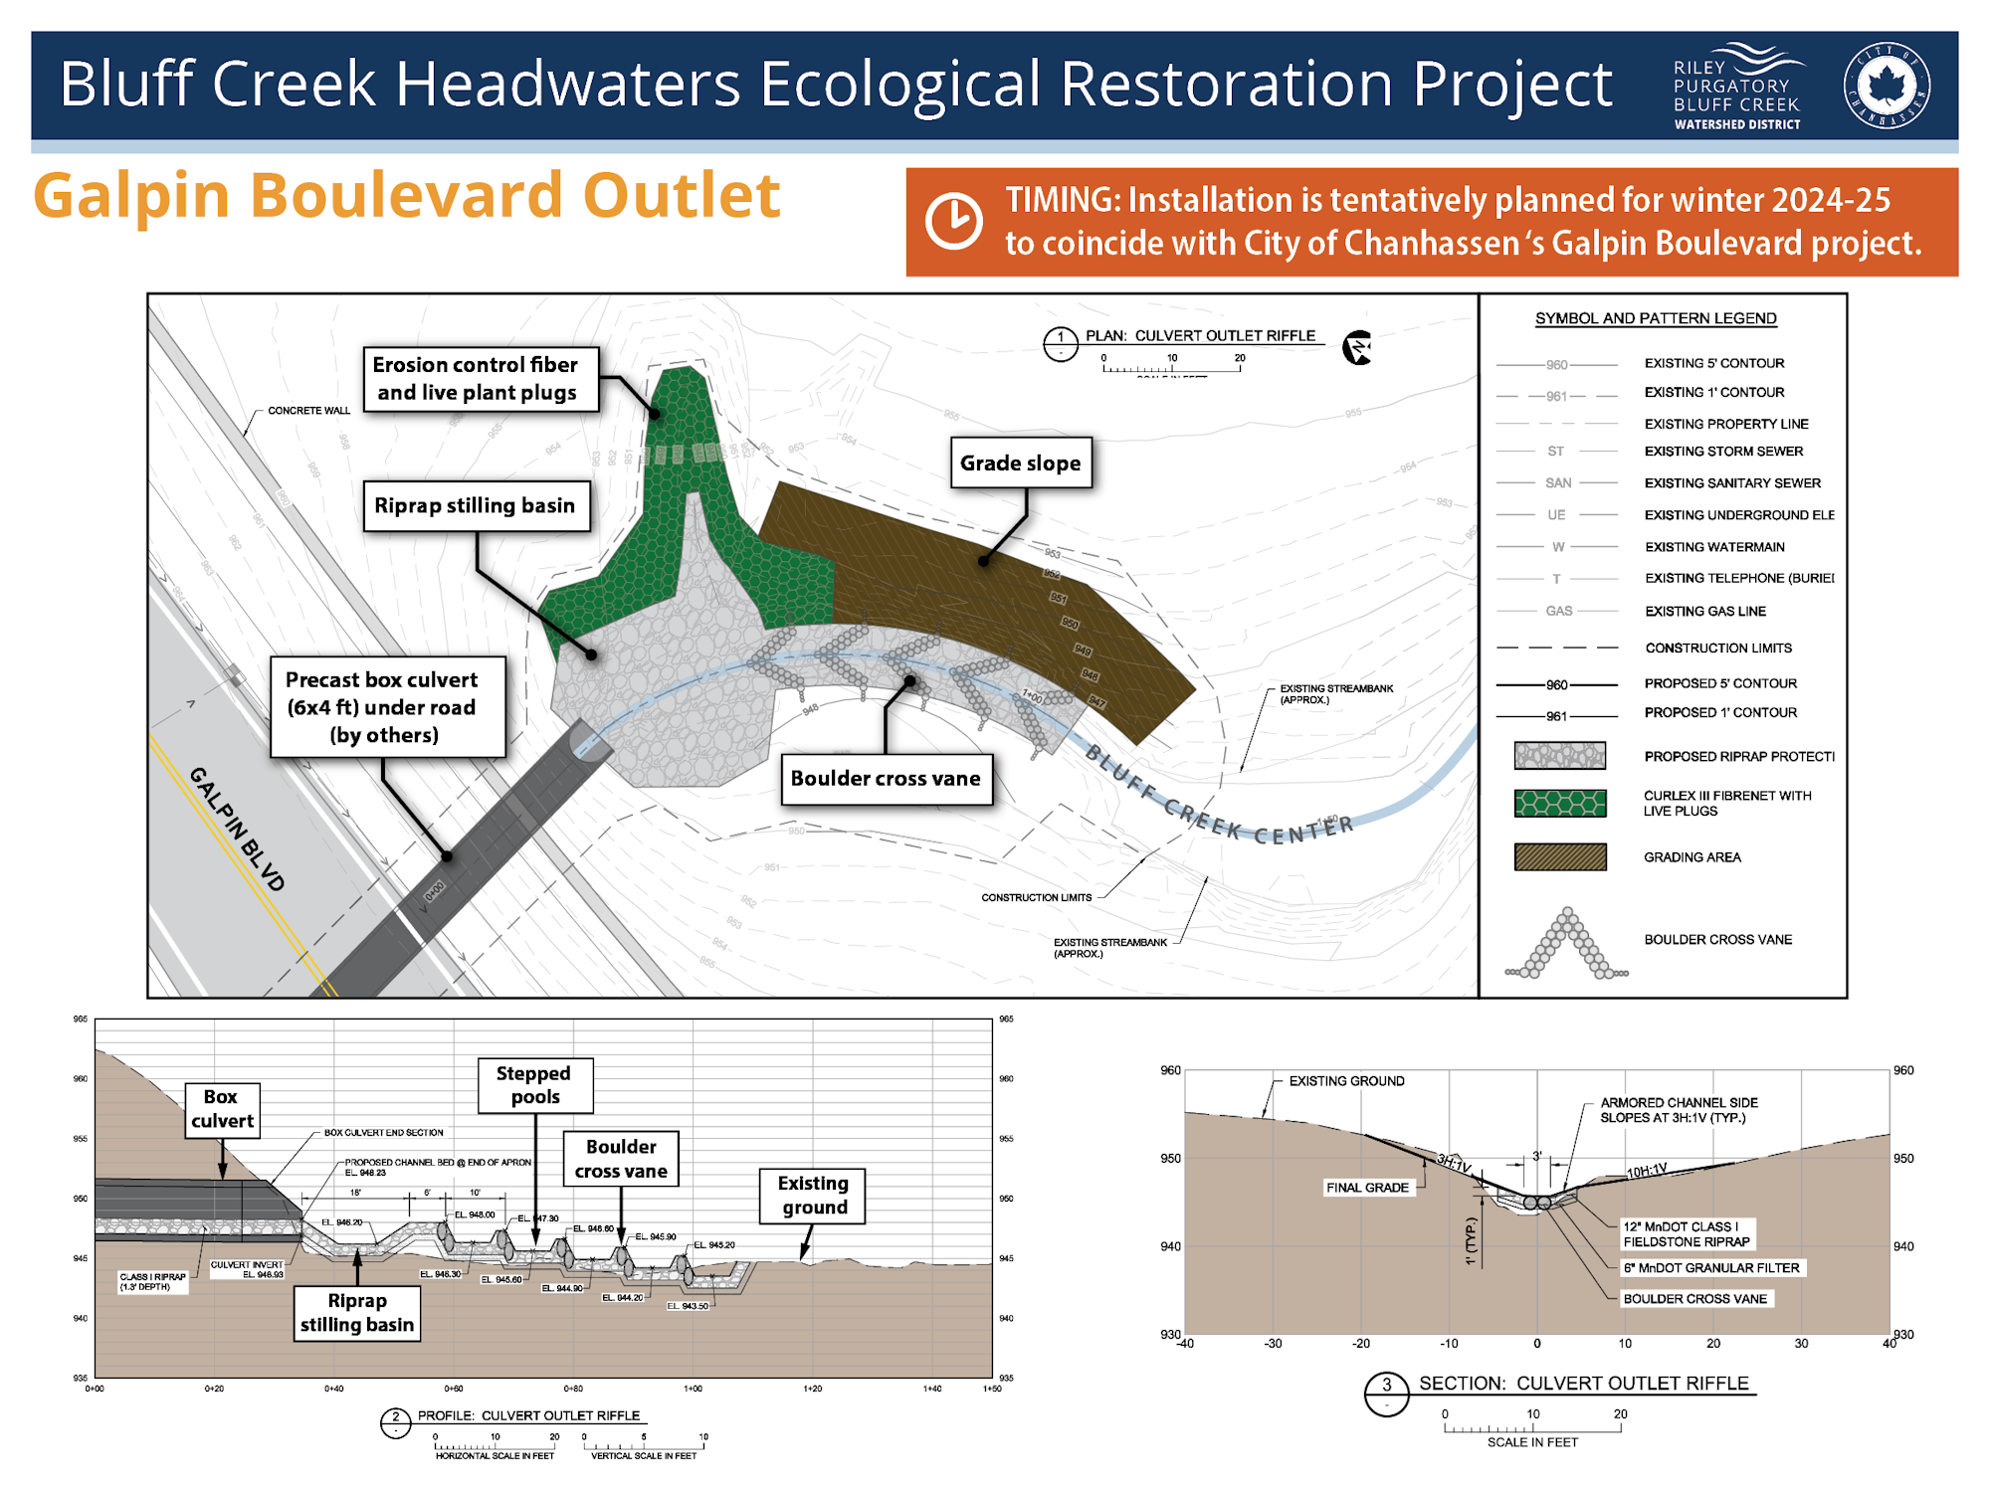
Task: Click the proposed riprap protection legend swatch
Action: pyautogui.click(x=1559, y=756)
